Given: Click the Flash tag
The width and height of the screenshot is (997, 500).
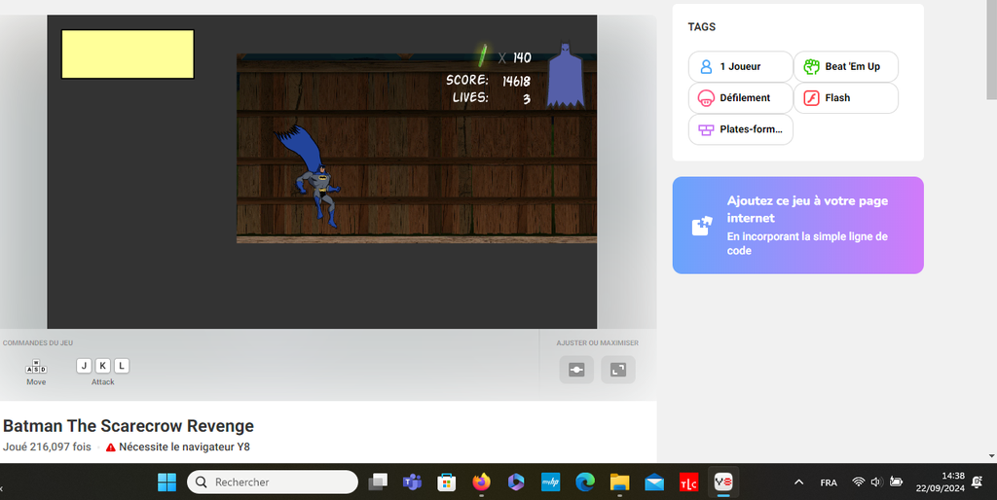Looking at the screenshot, I should (845, 98).
